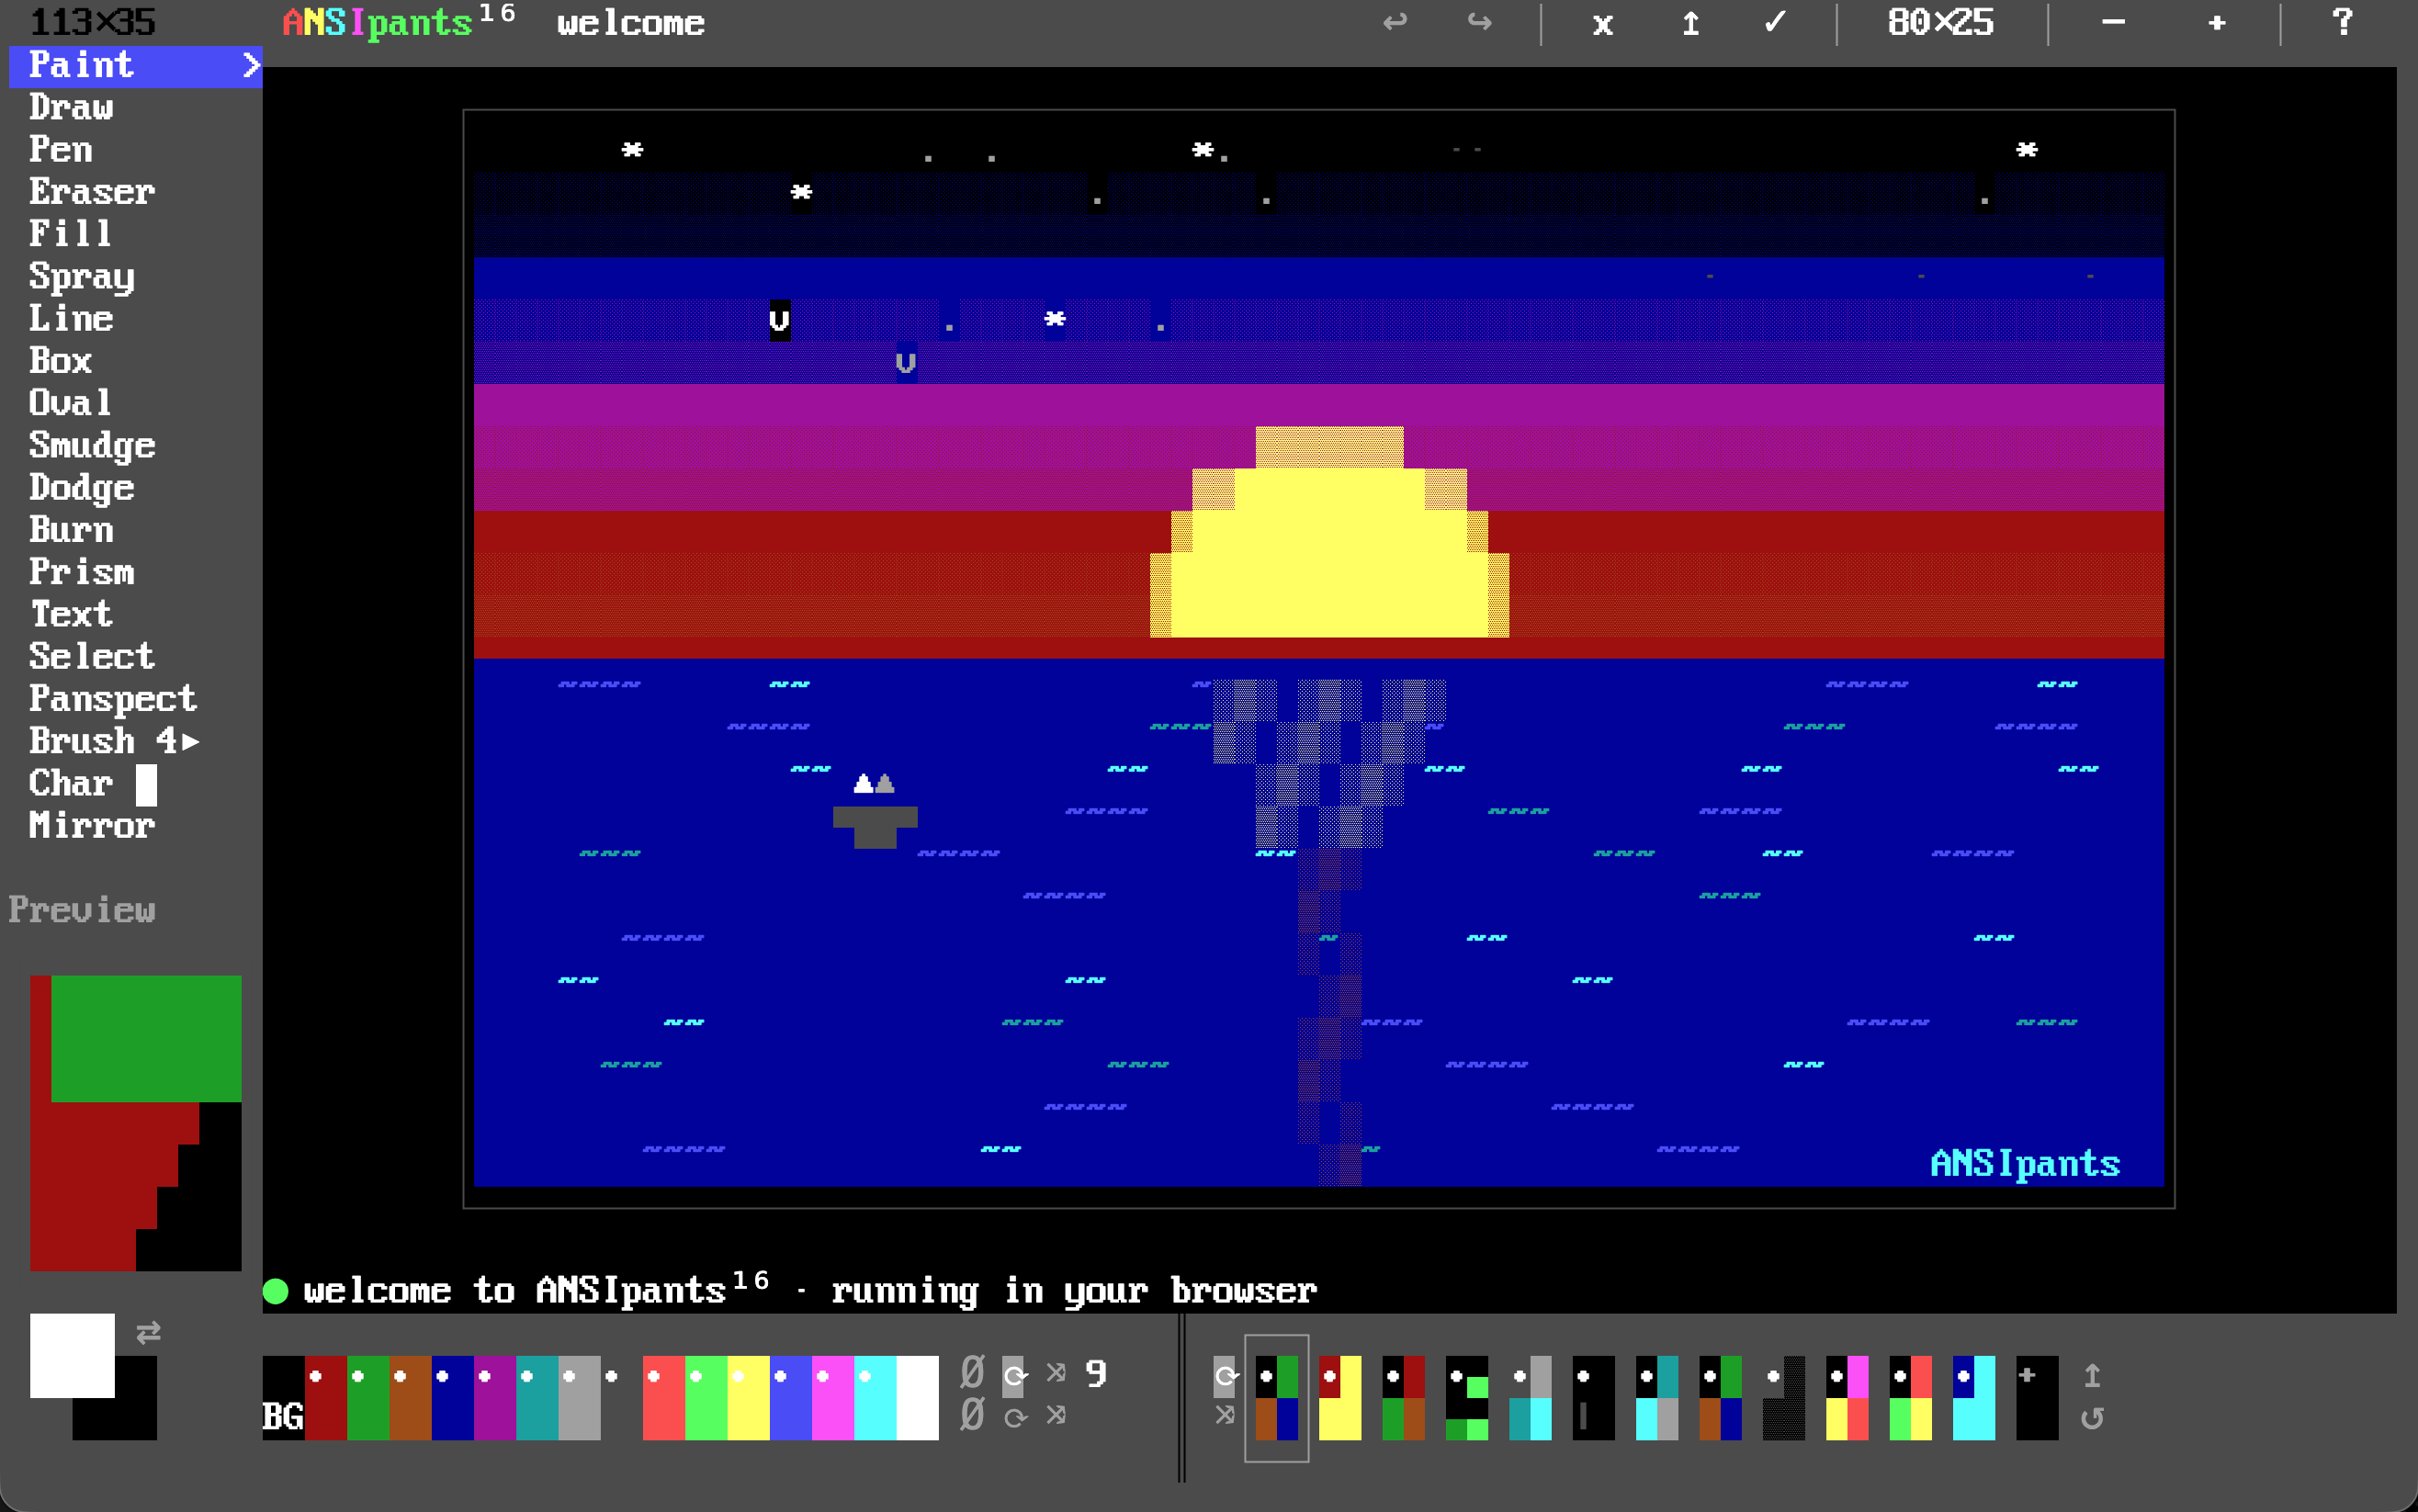Click the minus zoom-out icon
2418x1512 pixels.
point(2113,22)
